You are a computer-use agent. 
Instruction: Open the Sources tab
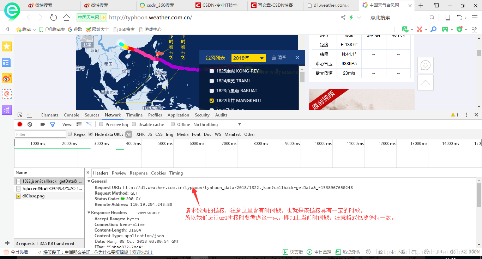click(92, 115)
